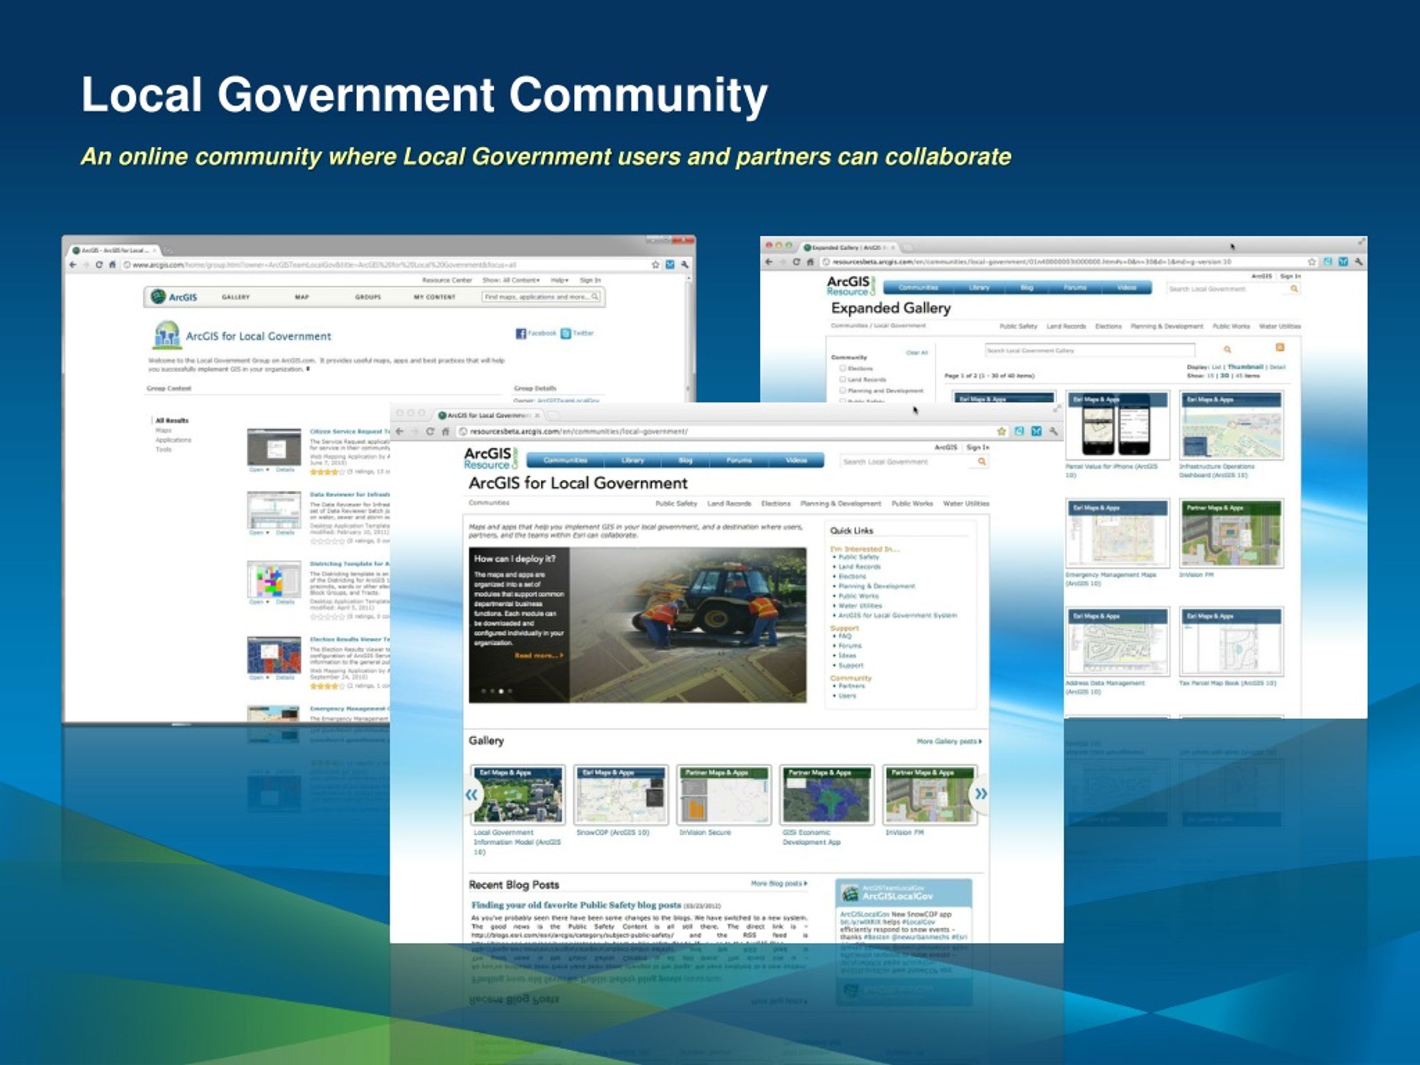Click GALLERY in ArcGIS.com nav bar
This screenshot has width=1420, height=1065.
coord(236,297)
